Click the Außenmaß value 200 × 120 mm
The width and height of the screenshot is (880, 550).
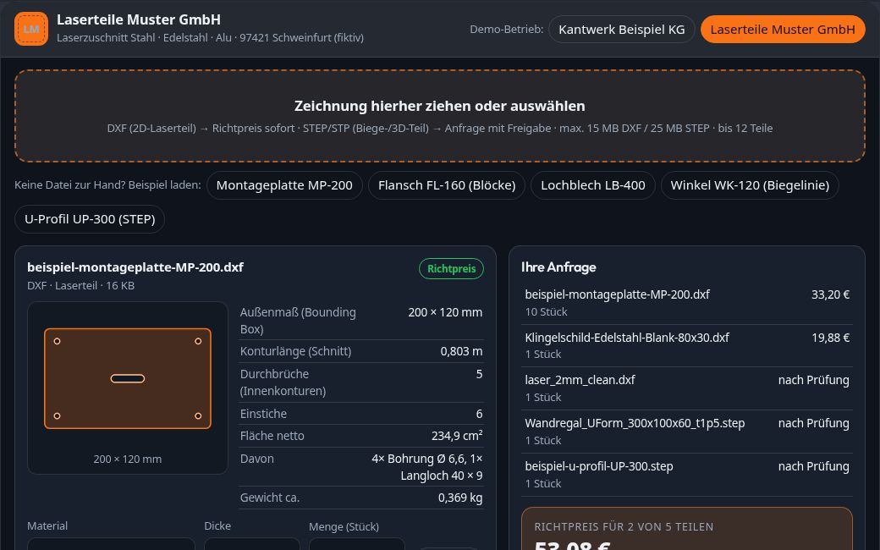point(445,312)
